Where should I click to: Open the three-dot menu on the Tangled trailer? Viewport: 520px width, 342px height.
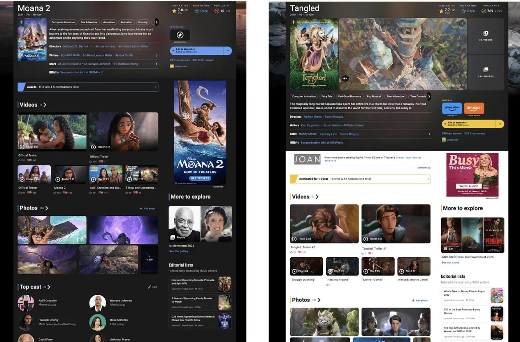tap(462, 23)
